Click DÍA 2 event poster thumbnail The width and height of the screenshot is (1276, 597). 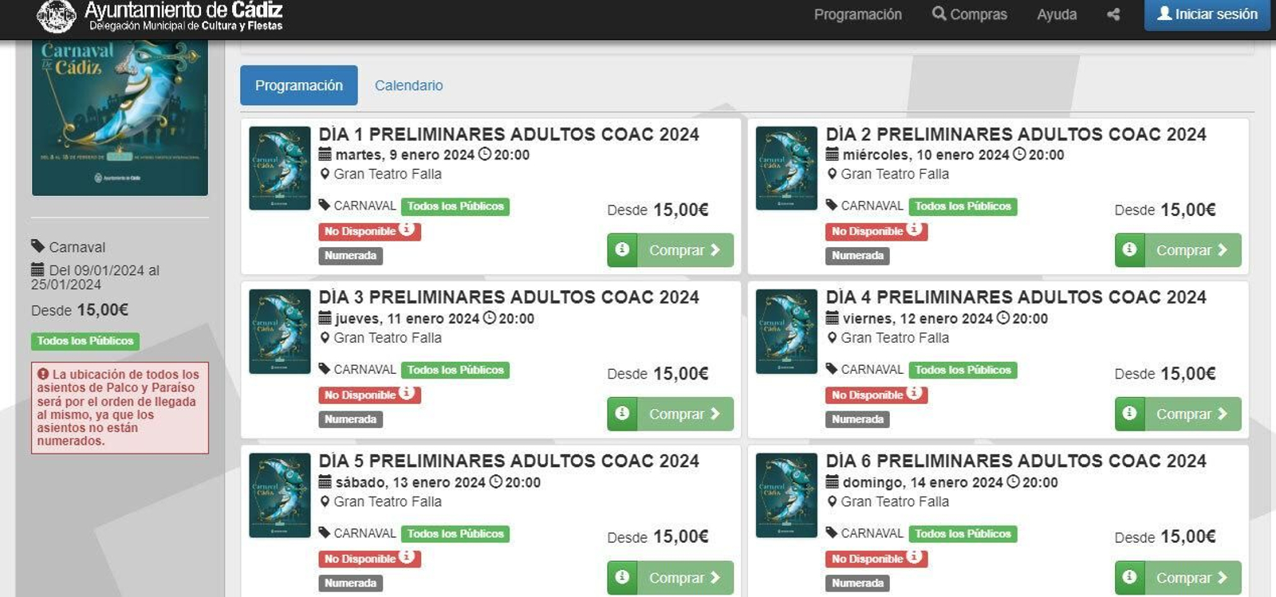pos(786,168)
